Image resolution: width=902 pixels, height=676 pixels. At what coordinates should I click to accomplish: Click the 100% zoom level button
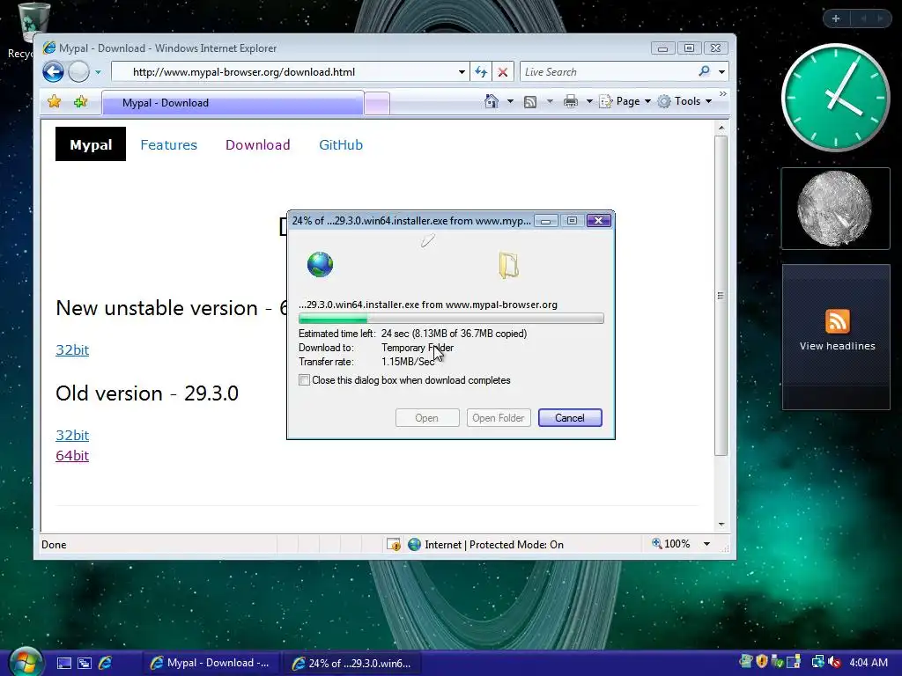tap(670, 544)
